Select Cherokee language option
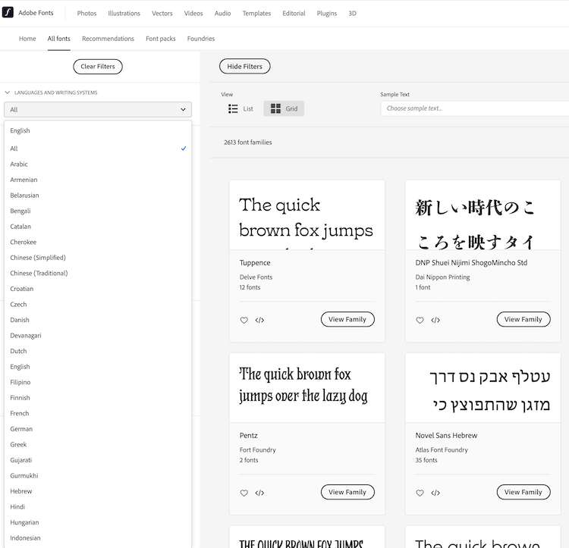Image resolution: width=569 pixels, height=548 pixels. [98, 242]
